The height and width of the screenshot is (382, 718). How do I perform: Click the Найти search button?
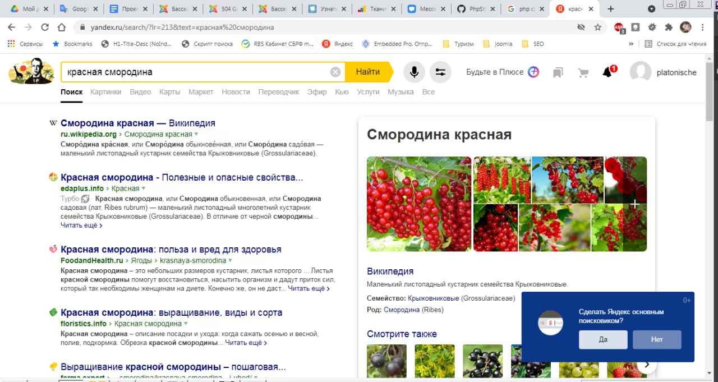pos(368,72)
